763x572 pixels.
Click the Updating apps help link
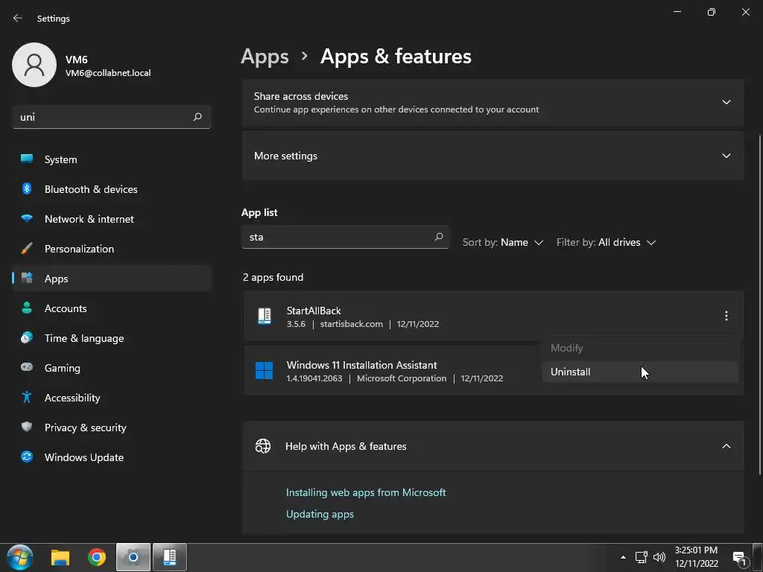[320, 514]
